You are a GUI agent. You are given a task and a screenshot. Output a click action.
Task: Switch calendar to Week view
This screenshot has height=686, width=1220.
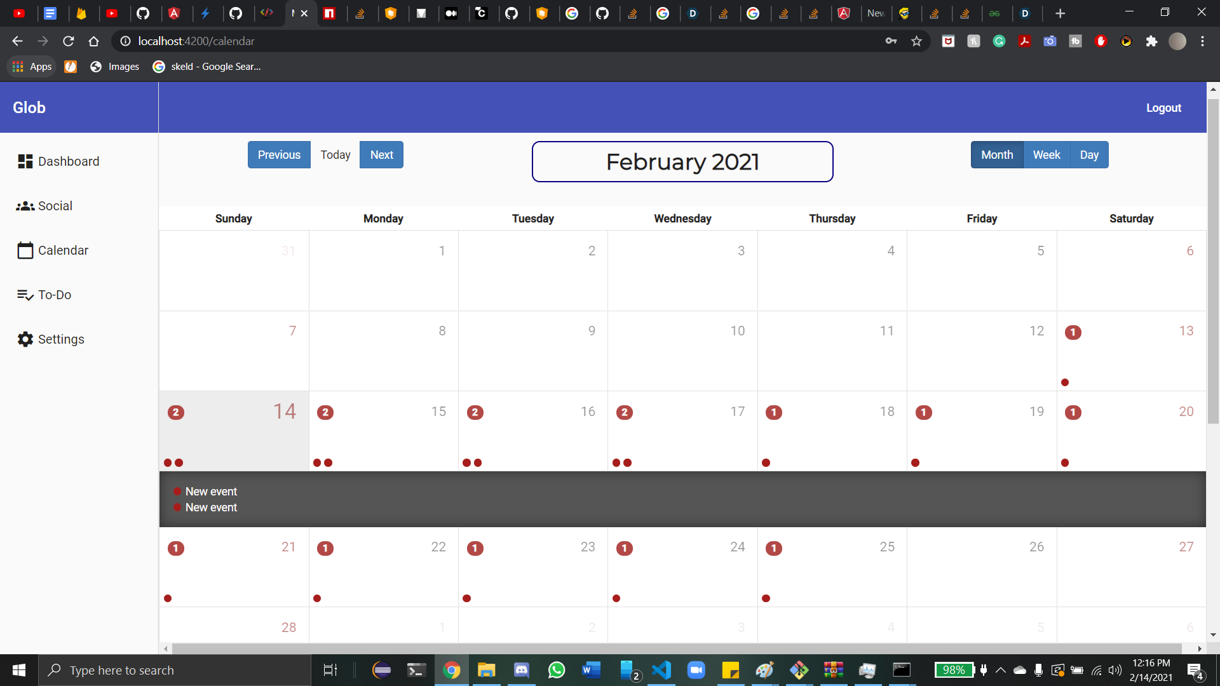[1046, 155]
